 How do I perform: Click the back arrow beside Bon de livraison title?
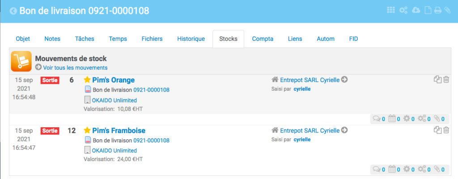click(13, 11)
